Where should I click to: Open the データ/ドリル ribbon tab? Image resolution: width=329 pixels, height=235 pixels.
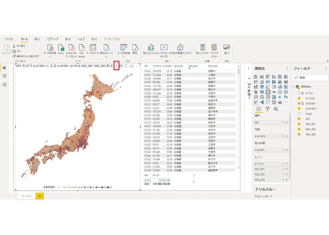tap(112, 39)
